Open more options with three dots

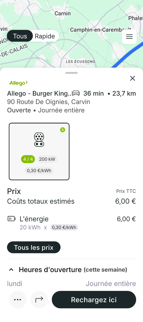coord(18,299)
